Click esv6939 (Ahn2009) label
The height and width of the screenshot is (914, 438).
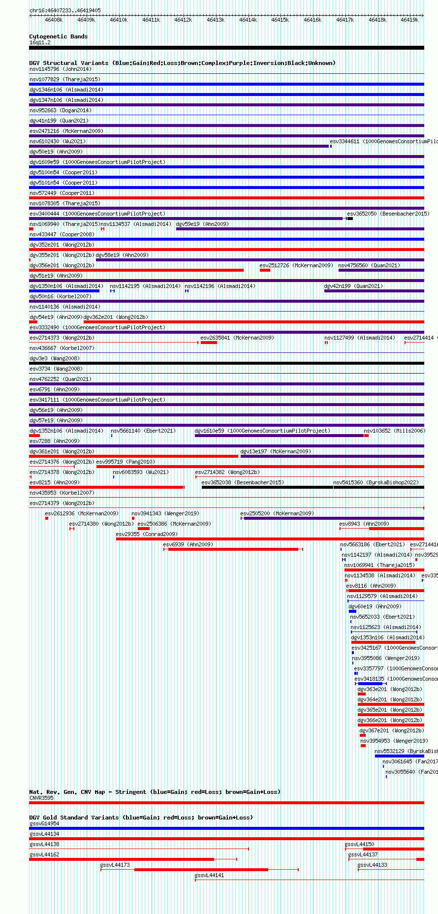[x=188, y=544]
